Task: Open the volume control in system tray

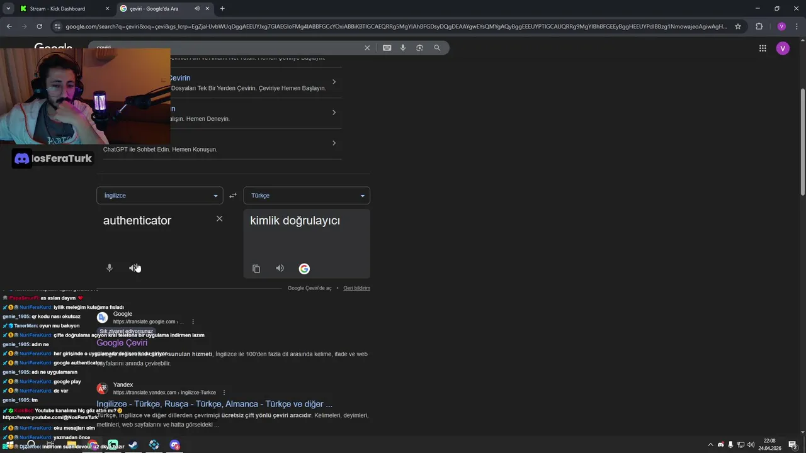Action: 751,445
